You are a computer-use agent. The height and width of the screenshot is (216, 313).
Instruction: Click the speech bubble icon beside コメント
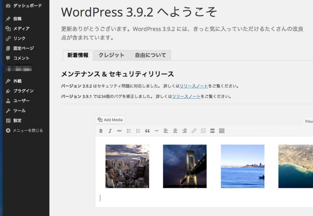8,58
